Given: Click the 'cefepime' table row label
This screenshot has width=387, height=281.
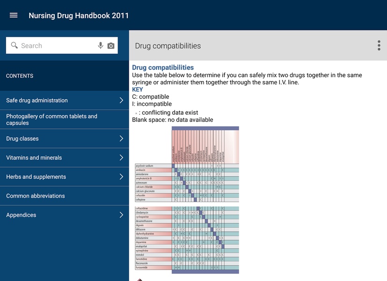Looking at the screenshot, I should pyautogui.click(x=140, y=200).
